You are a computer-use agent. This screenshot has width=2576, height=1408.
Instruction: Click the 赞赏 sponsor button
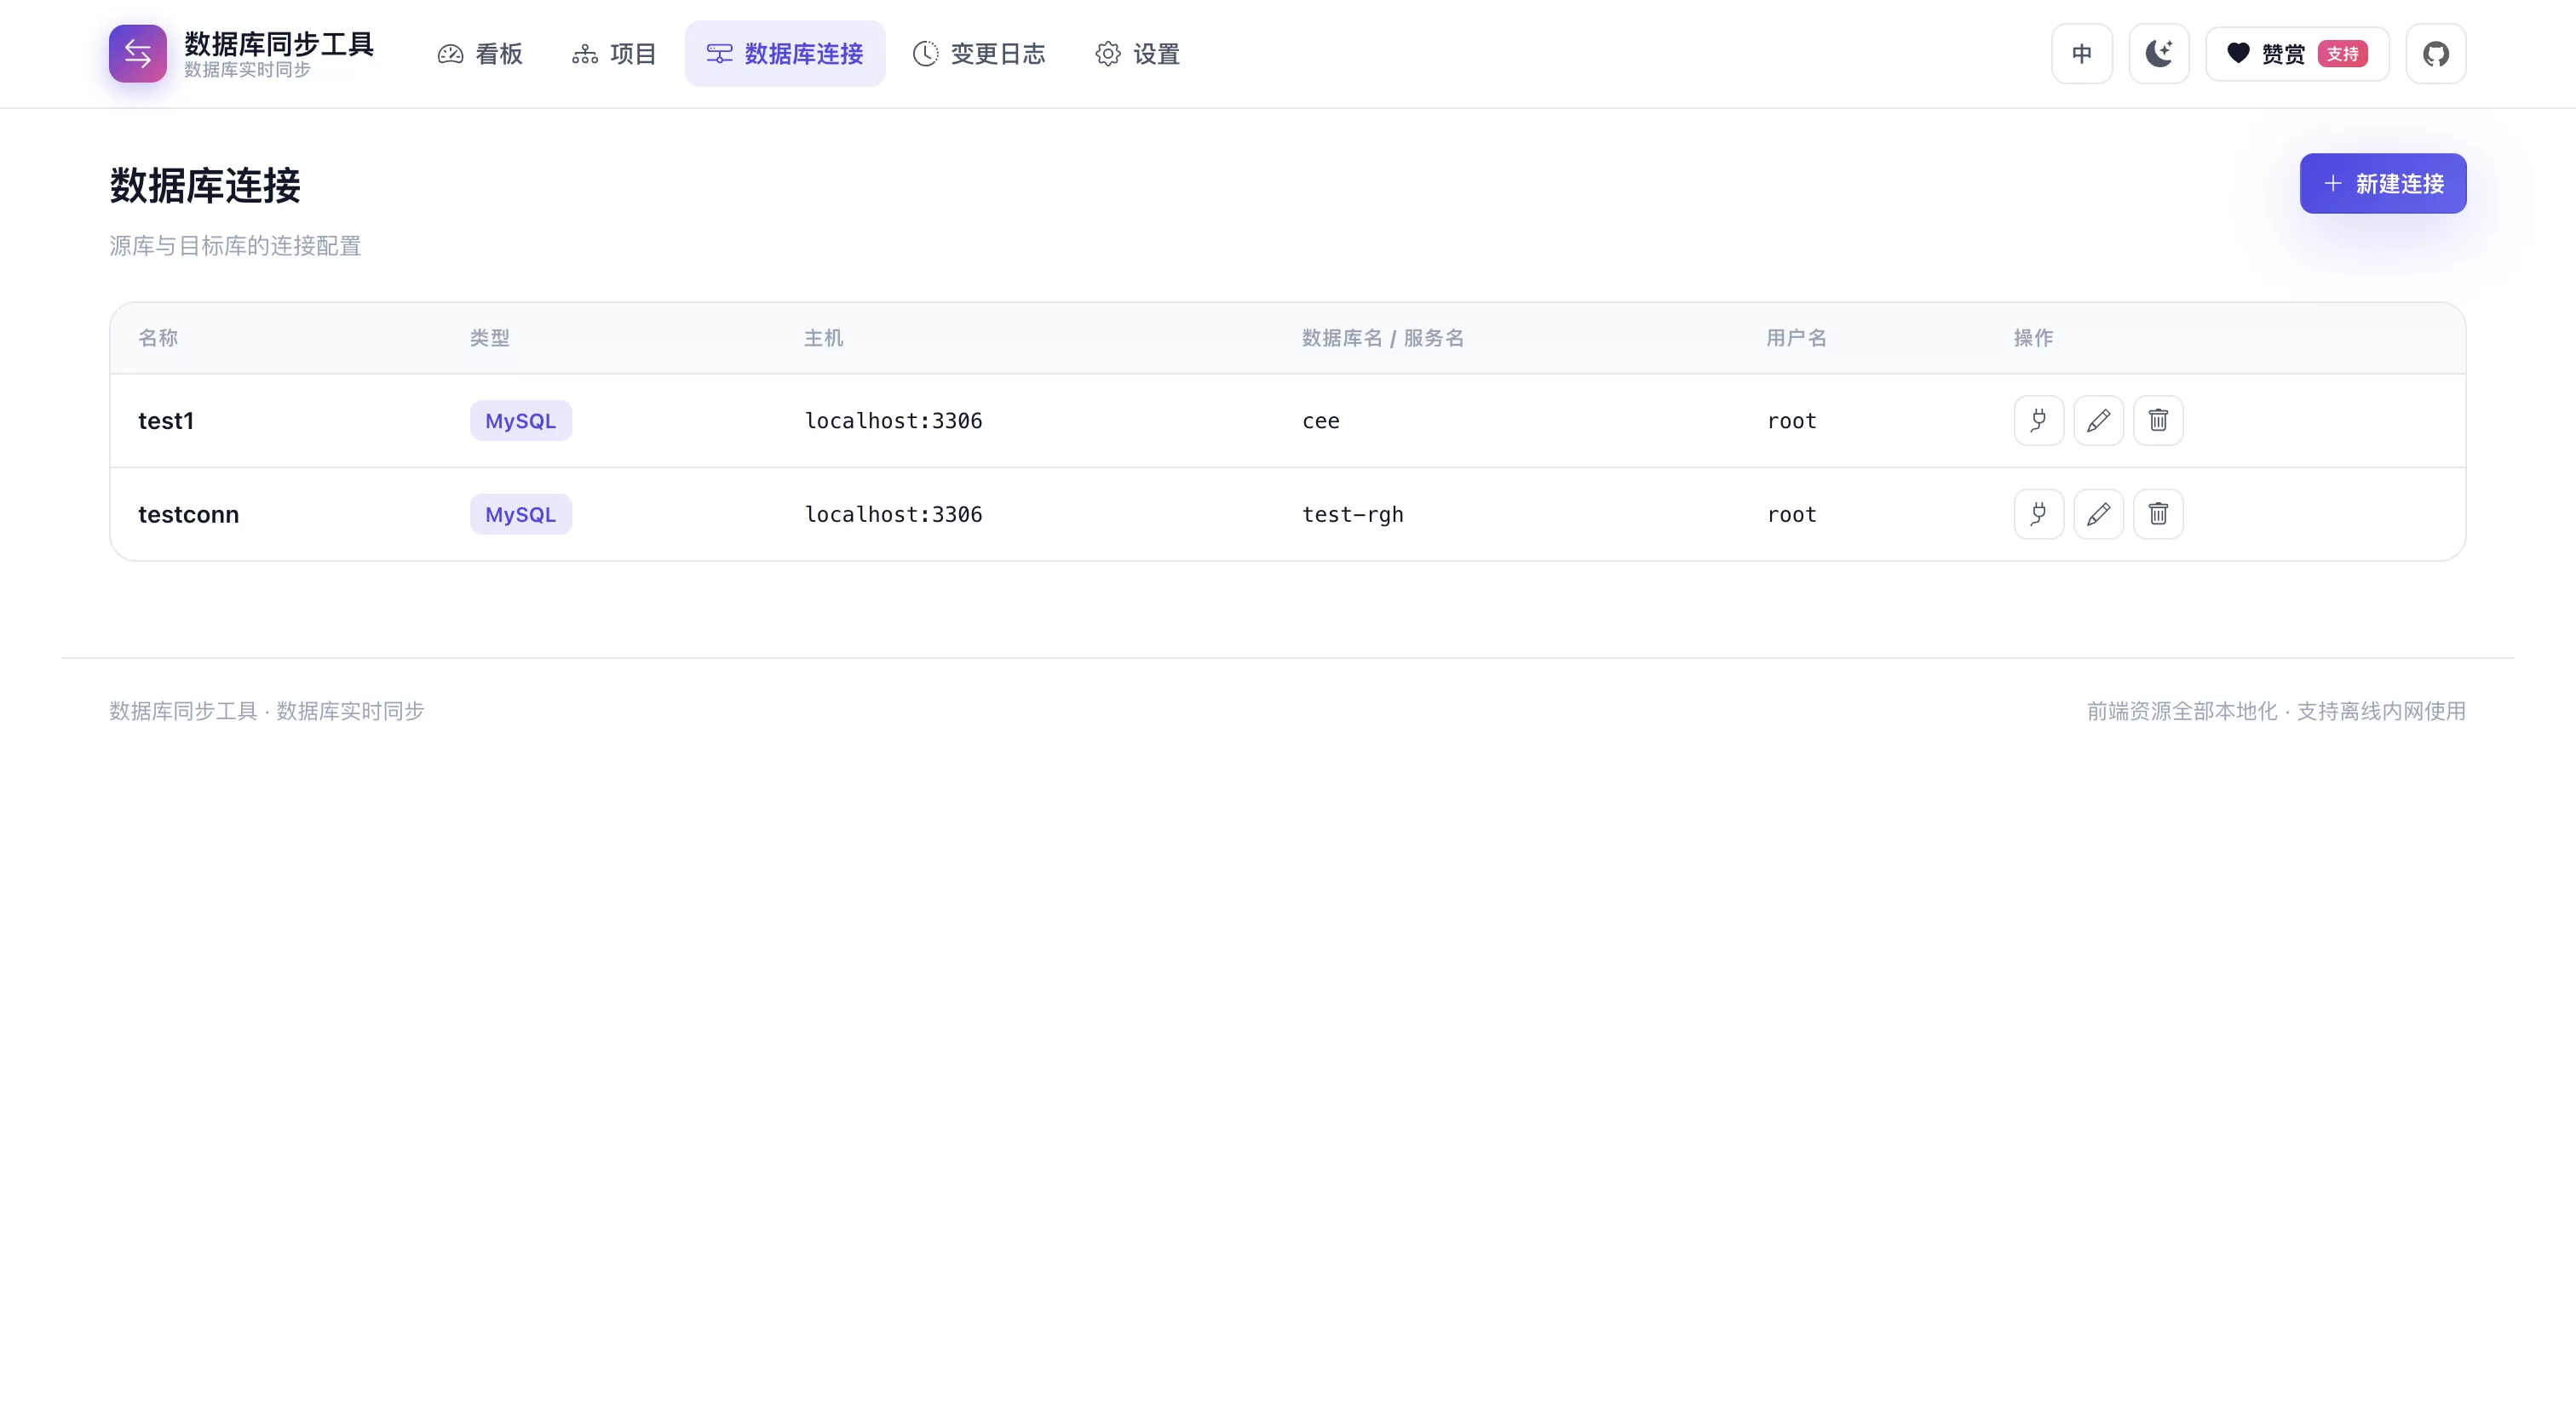[2297, 54]
